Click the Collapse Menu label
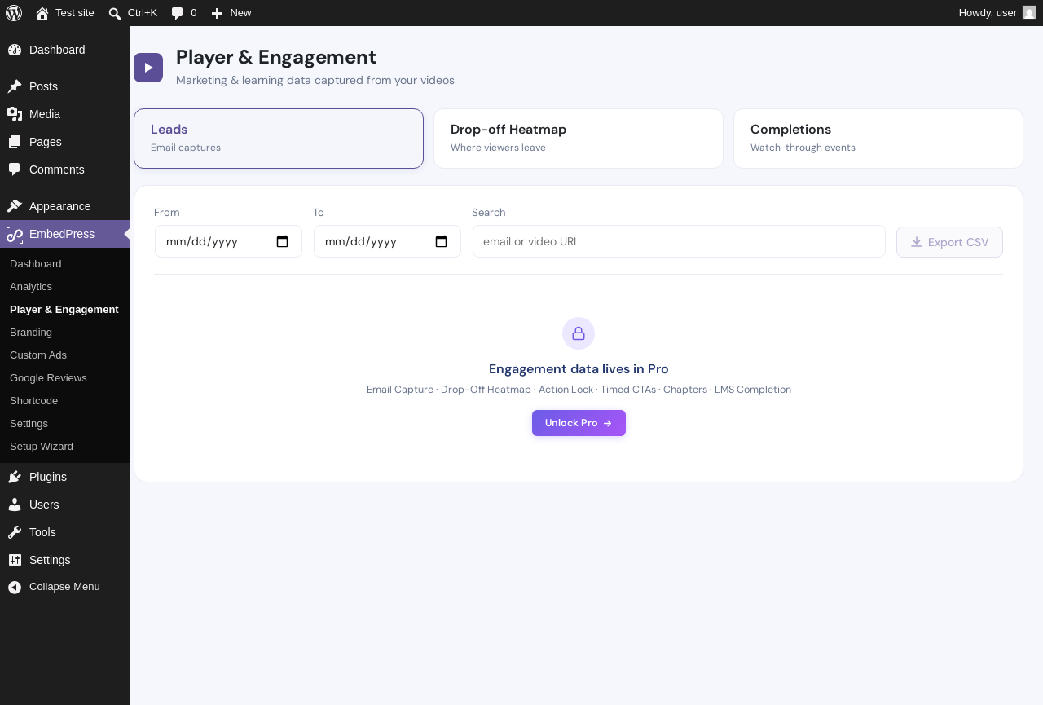1043x705 pixels. click(64, 587)
